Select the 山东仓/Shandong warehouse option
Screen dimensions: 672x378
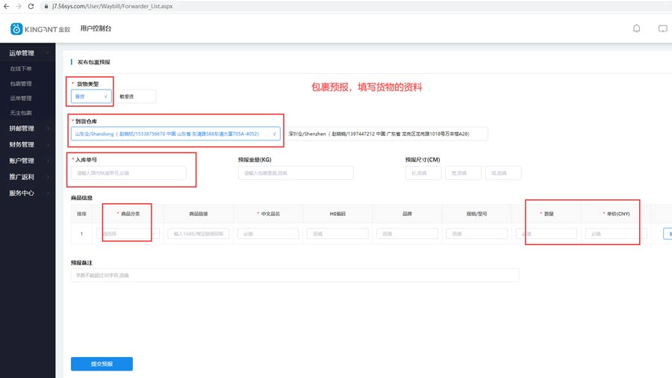point(176,134)
